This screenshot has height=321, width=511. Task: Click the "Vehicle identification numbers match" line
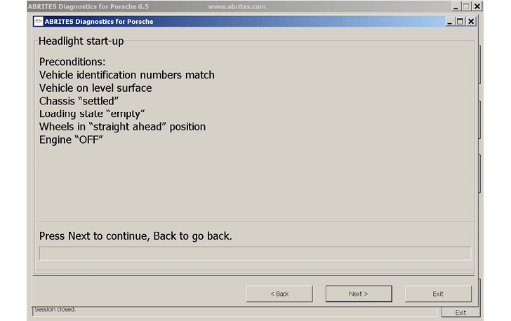[126, 75]
